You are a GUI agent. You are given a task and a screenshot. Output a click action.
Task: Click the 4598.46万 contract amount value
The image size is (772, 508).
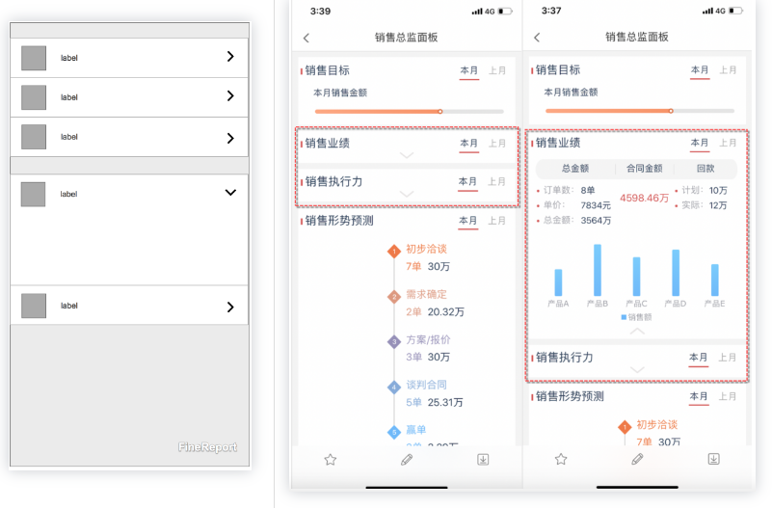coord(644,199)
